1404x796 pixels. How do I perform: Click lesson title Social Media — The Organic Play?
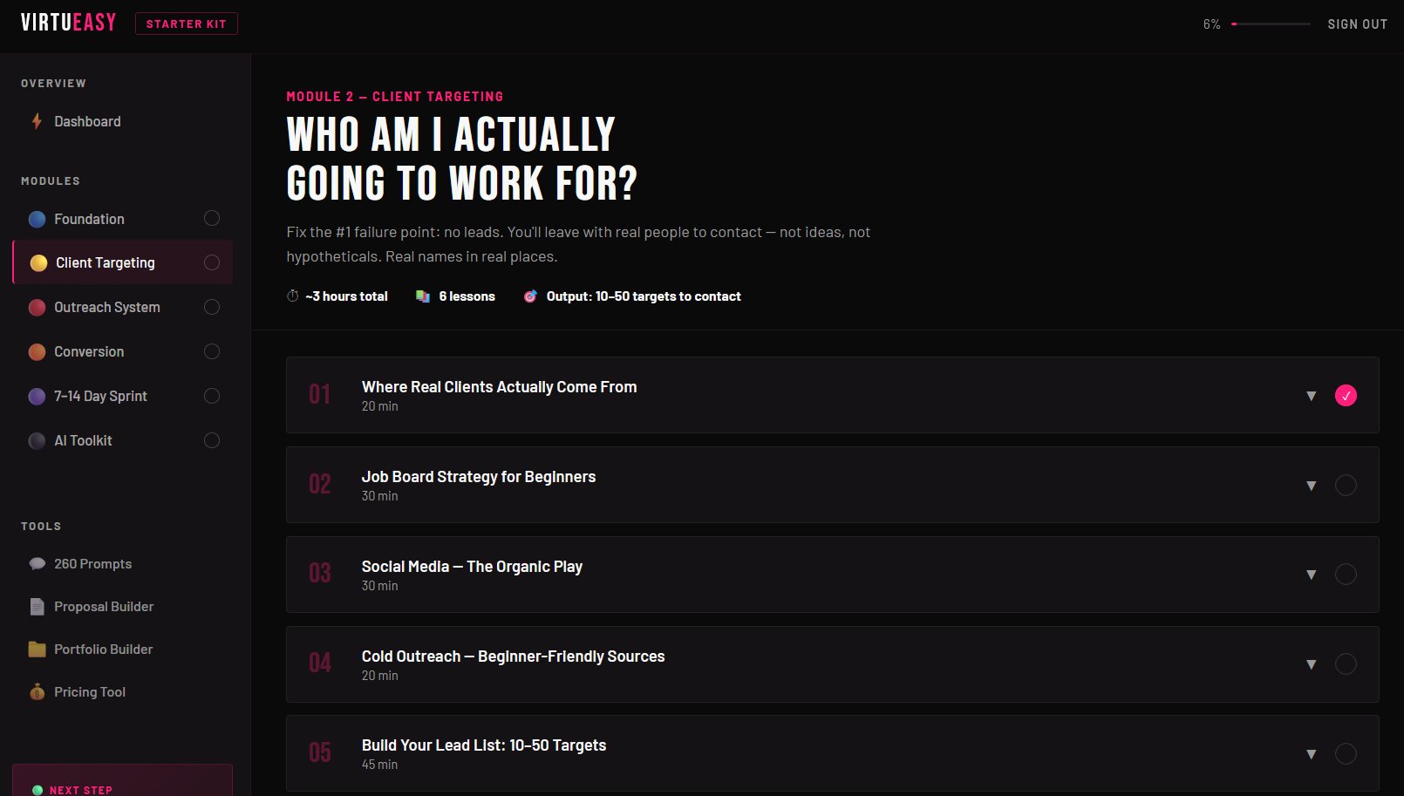472,566
